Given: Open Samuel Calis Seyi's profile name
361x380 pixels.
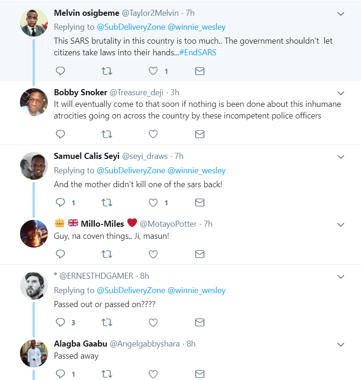Looking at the screenshot, I should (86, 156).
